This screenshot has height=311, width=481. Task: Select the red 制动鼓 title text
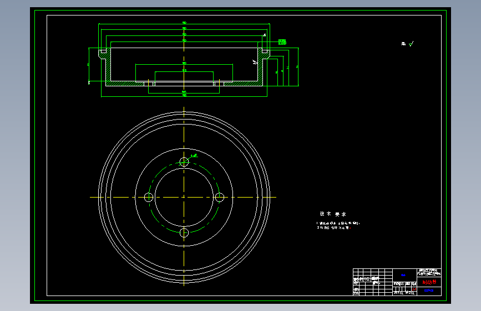pyautogui.click(x=429, y=282)
